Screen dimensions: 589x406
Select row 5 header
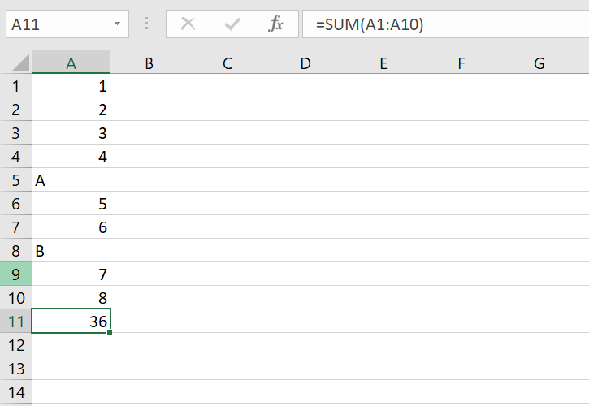pyautogui.click(x=15, y=180)
